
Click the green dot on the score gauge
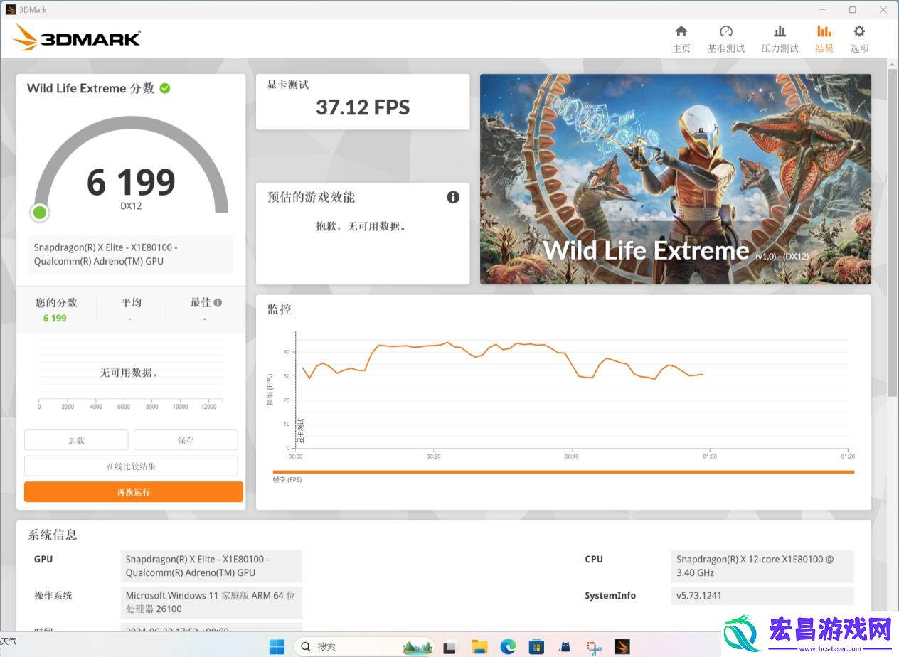40,212
